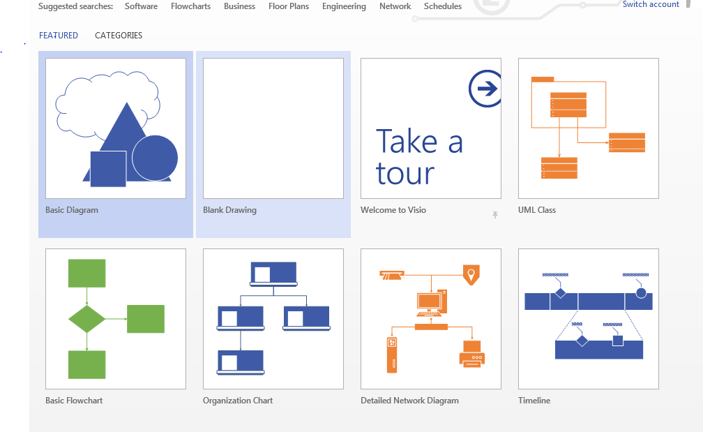
Task: Open the Detailed Network Diagram icon
Action: click(x=431, y=319)
